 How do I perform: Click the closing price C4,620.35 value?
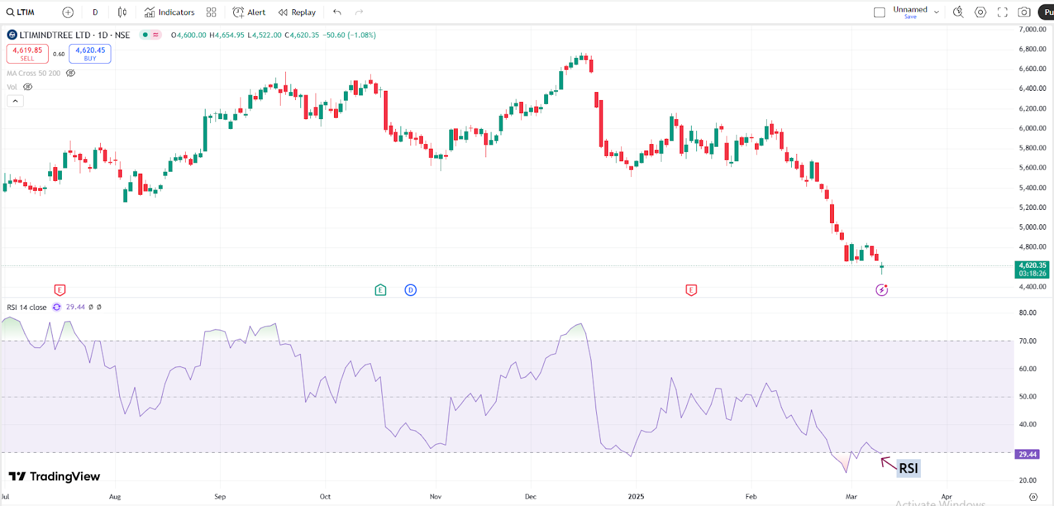pyautogui.click(x=302, y=36)
